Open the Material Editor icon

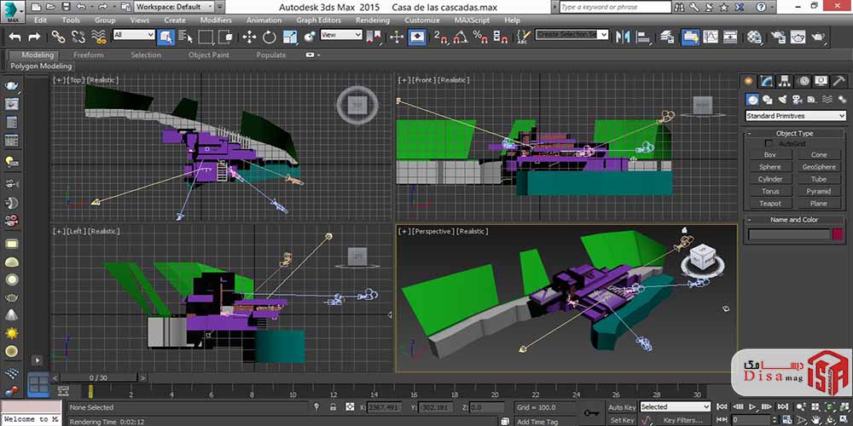tap(754, 37)
